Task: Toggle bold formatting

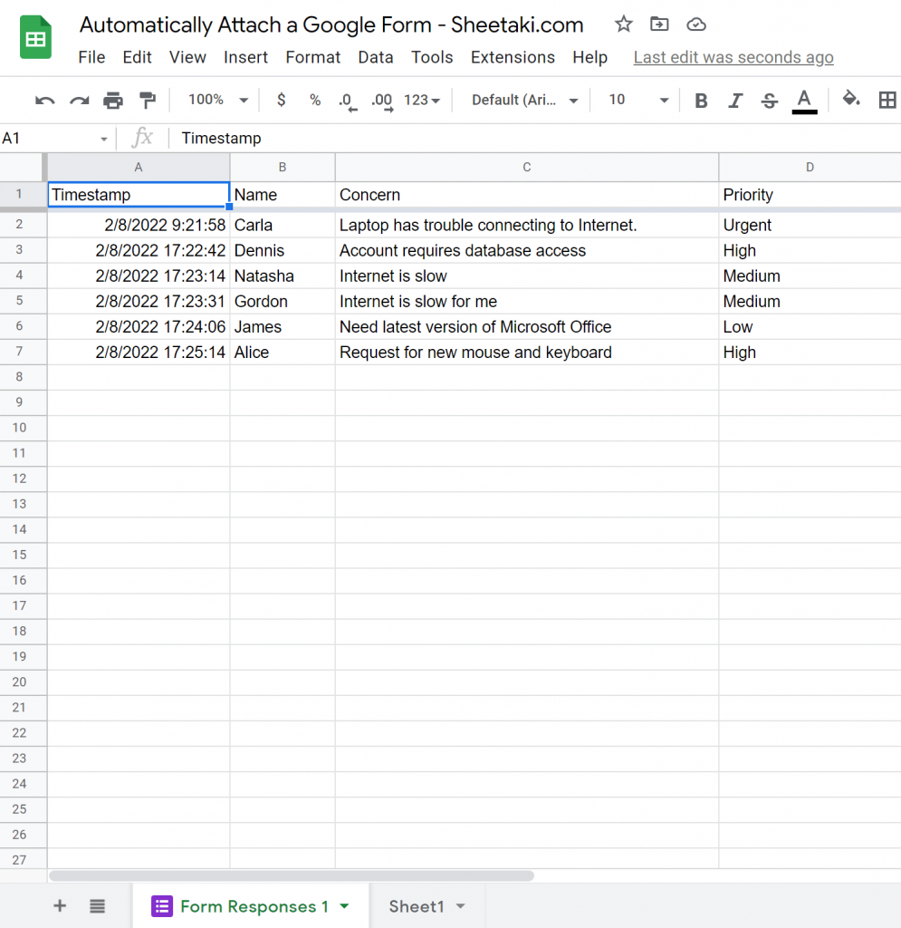Action: click(700, 100)
